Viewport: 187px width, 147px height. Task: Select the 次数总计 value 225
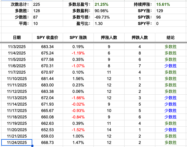tap(47, 4)
